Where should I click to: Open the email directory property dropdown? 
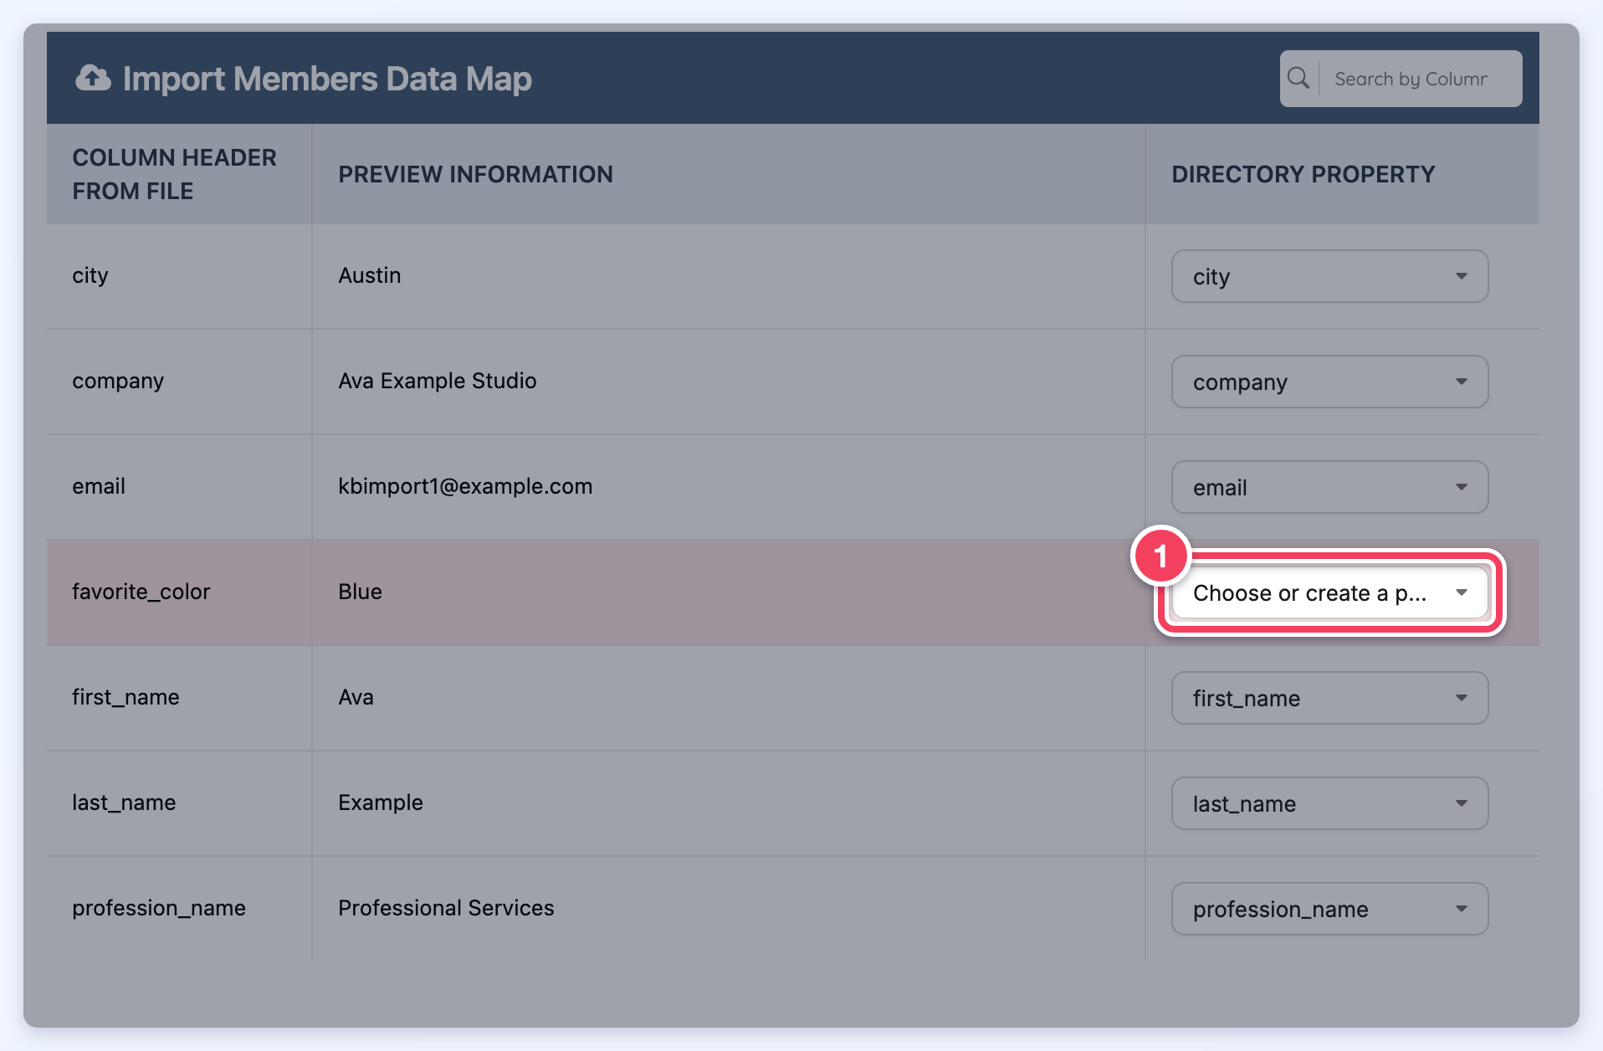1329,487
